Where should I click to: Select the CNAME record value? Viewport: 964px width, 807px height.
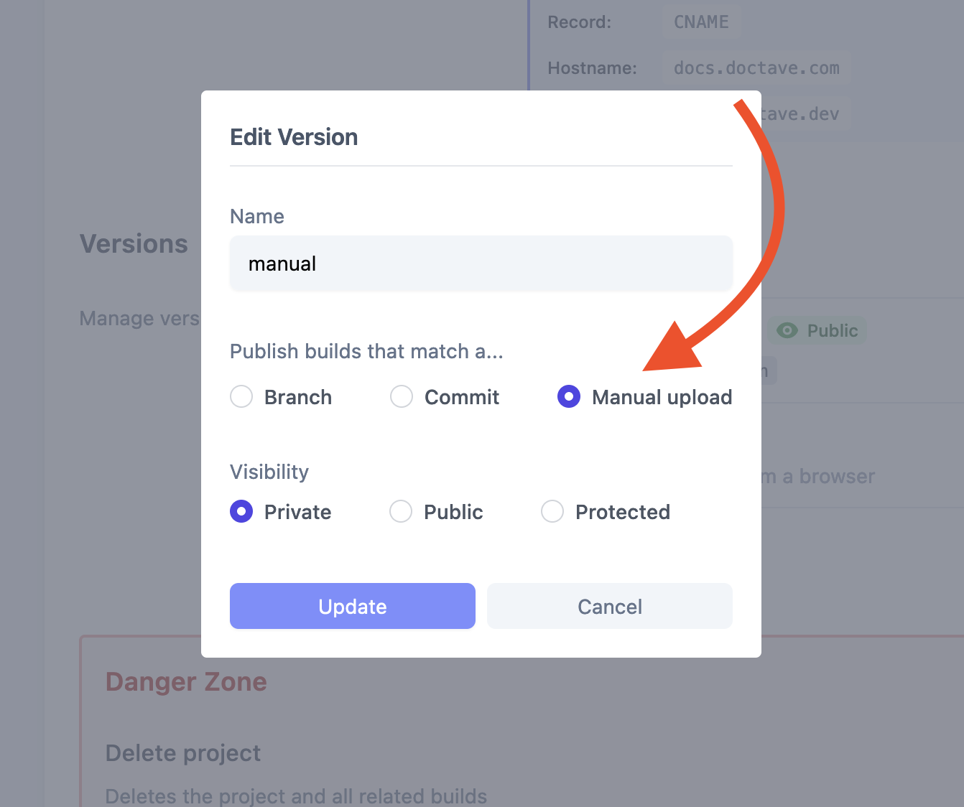(701, 22)
